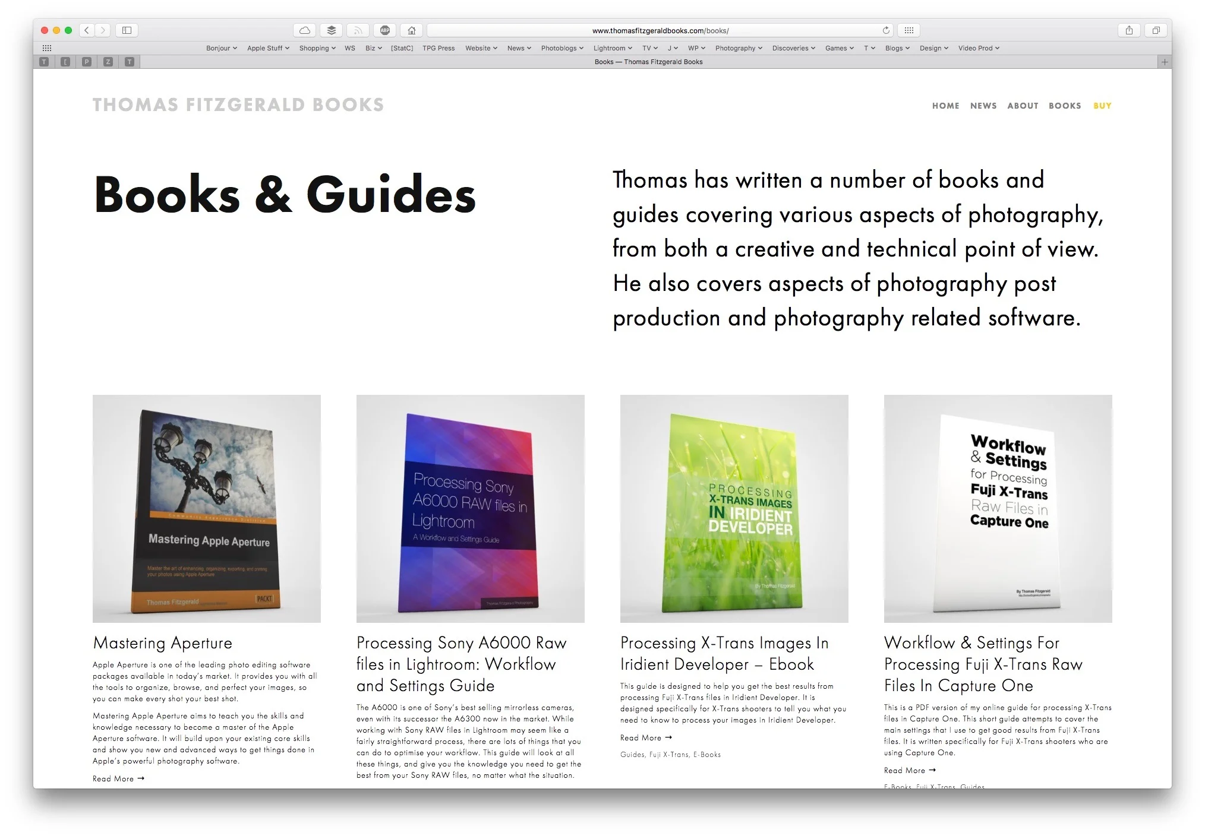The width and height of the screenshot is (1205, 836).
Task: Open Top Sites grid next to address bar
Action: (x=909, y=30)
